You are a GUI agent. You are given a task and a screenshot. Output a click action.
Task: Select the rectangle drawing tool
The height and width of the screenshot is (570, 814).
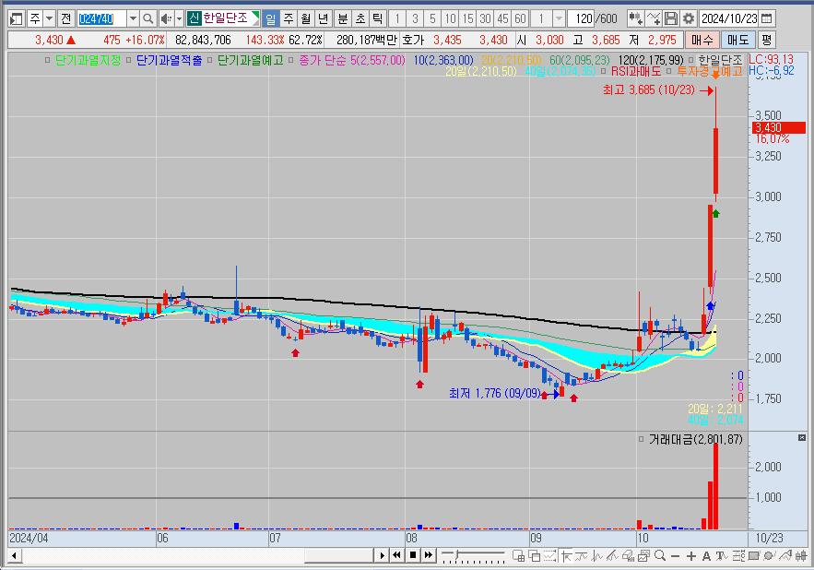click(753, 556)
